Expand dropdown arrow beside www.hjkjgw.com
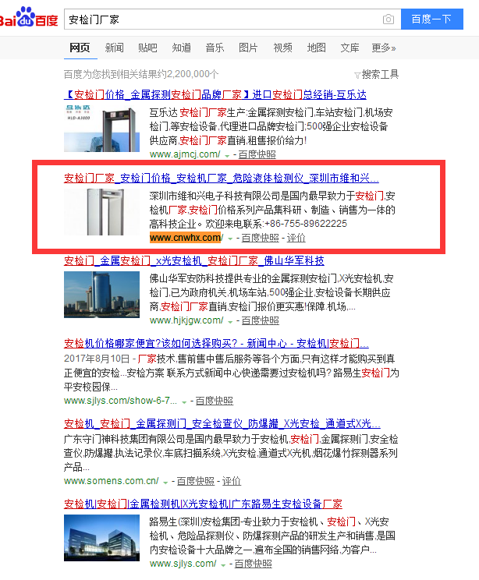 pyautogui.click(x=230, y=322)
